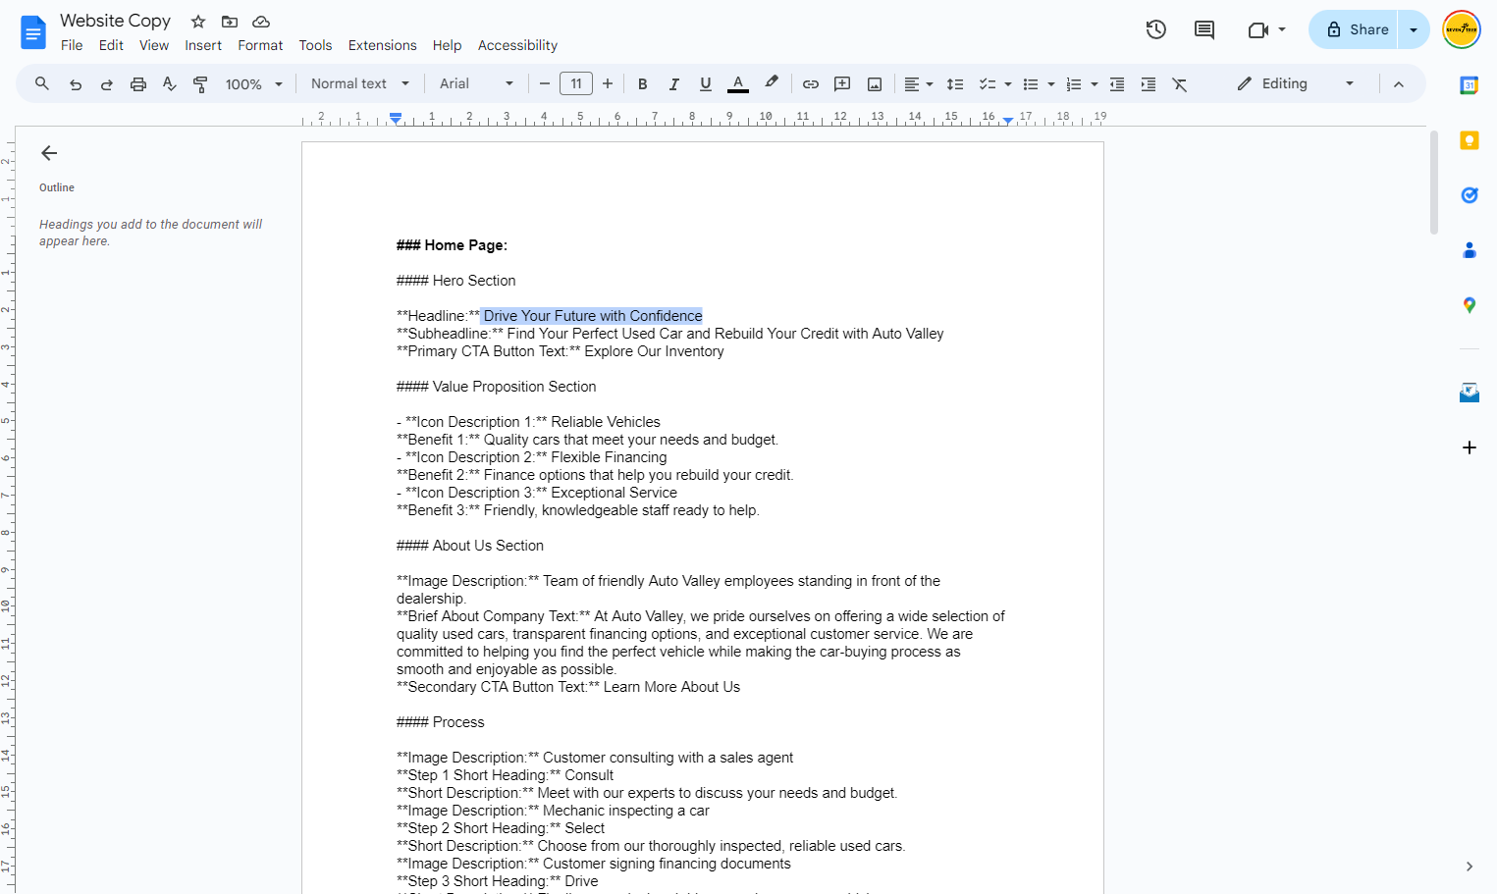Toggle italic formatting
This screenshot has width=1497, height=894.
[674, 84]
